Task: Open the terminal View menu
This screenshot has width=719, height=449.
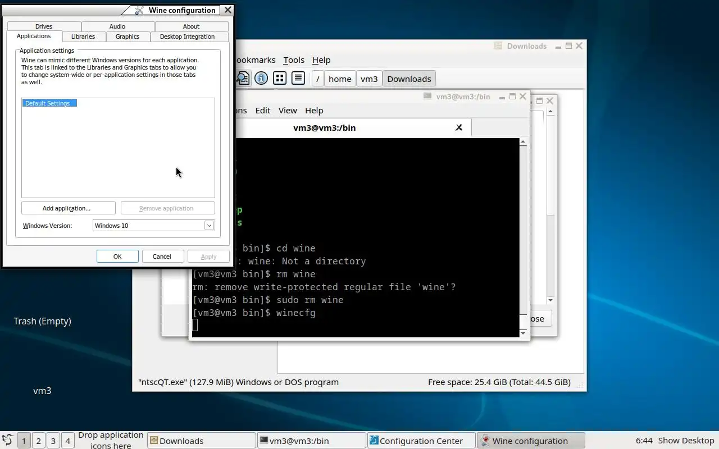Action: click(288, 111)
